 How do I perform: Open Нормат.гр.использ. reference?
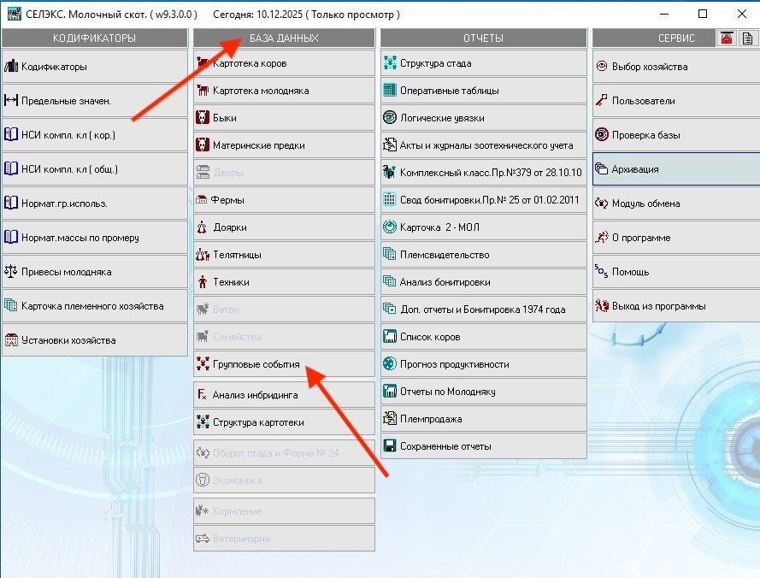coord(95,203)
